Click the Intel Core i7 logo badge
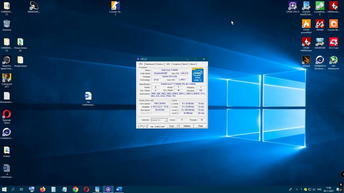The width and height of the screenshot is (344, 193). (x=198, y=75)
